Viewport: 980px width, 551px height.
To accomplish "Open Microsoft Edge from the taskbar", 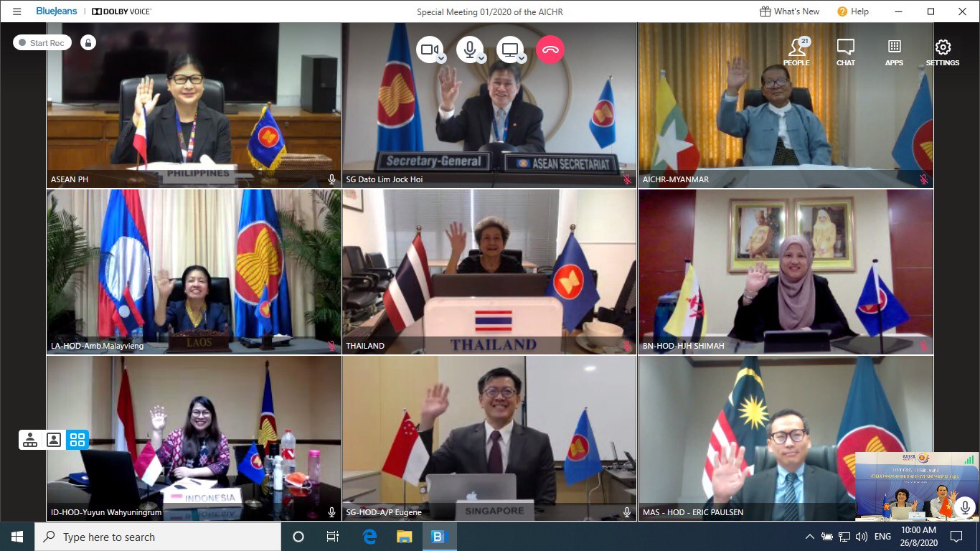I will [370, 537].
